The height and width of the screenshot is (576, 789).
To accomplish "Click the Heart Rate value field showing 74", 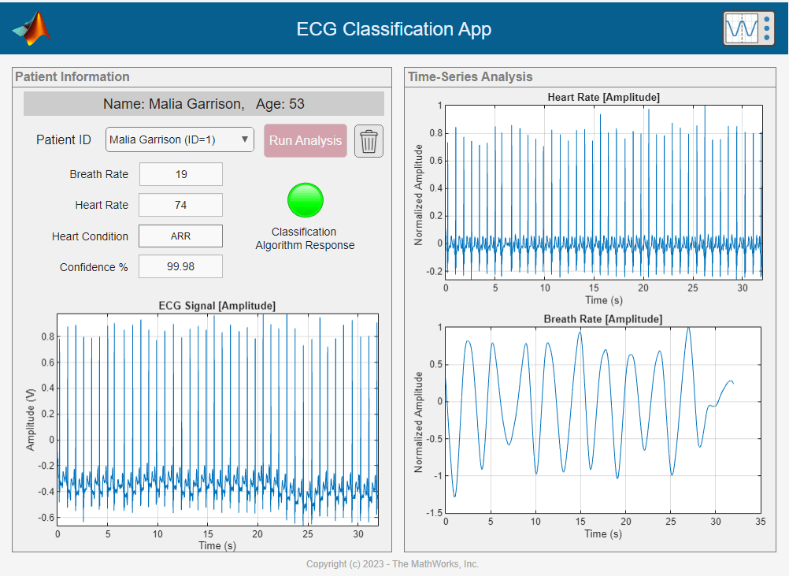I will pos(180,205).
